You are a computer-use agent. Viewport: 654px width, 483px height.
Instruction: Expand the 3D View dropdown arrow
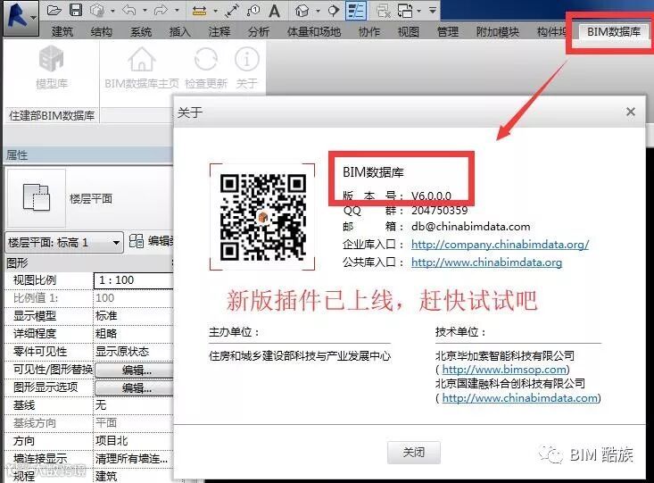click(318, 11)
